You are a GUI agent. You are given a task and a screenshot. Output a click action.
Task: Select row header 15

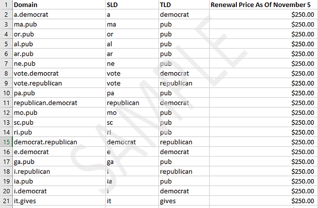[6, 142]
